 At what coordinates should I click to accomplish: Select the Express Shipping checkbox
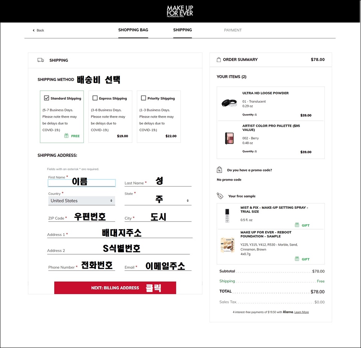[x=95, y=98]
